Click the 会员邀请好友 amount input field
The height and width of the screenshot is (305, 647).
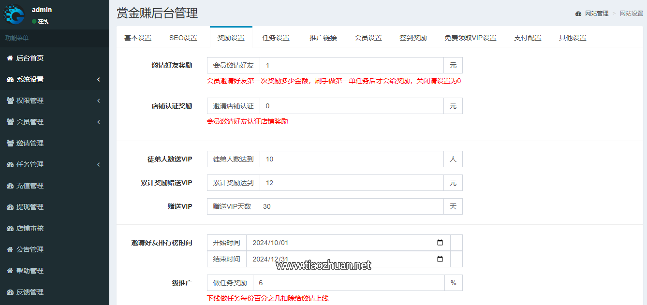coord(352,65)
